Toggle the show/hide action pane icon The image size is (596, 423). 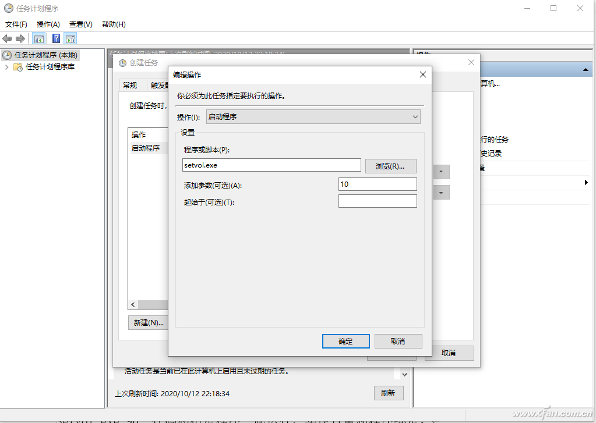(70, 38)
